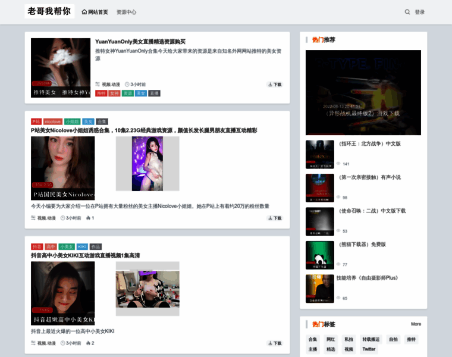The image size is (452, 357).
Task: Click the view count icon under 熊猫下载器
Action: (339, 264)
